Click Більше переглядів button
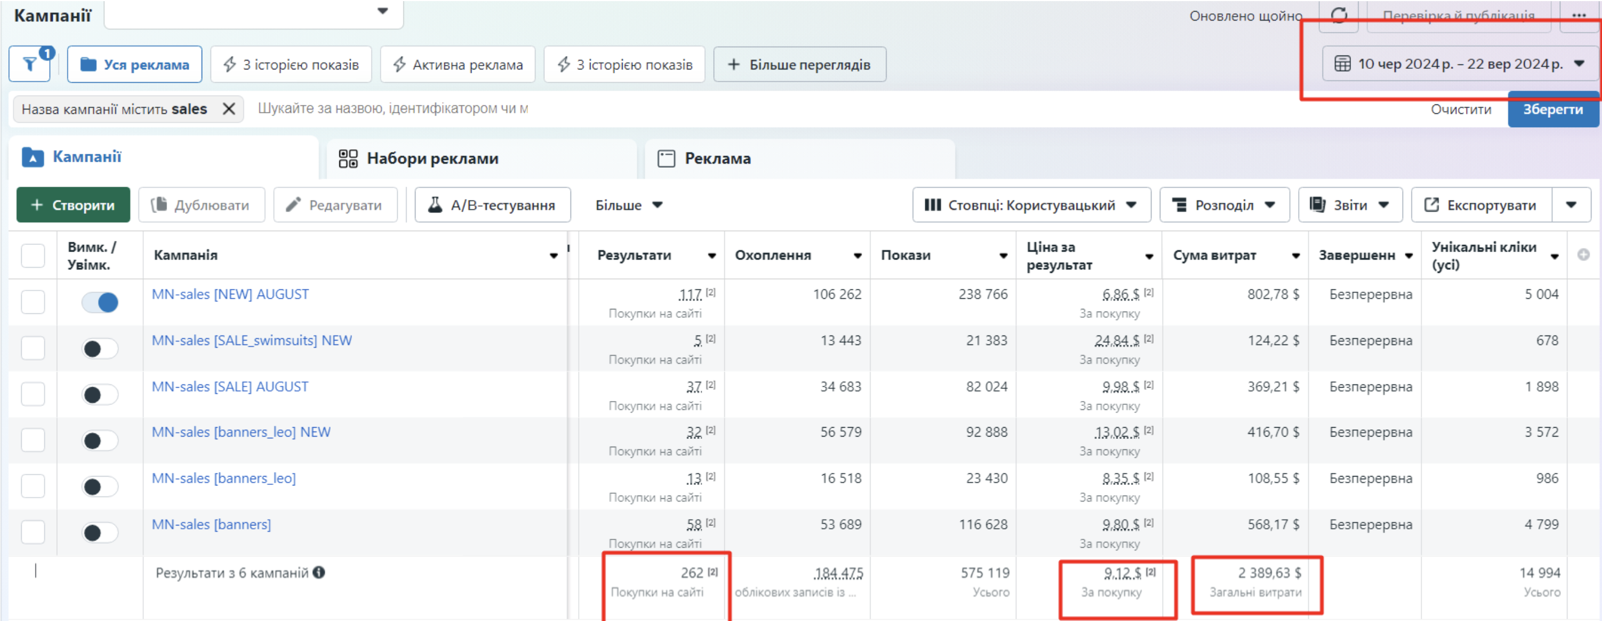1602x621 pixels. click(x=800, y=64)
